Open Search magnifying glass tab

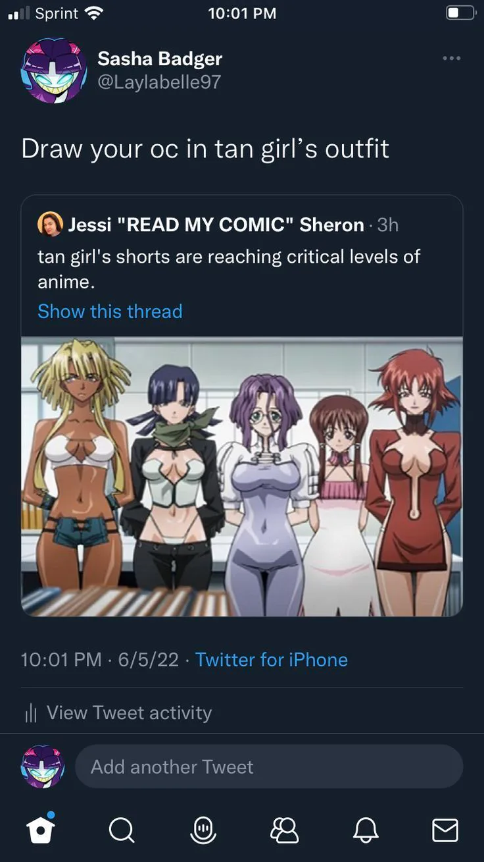coord(122,830)
